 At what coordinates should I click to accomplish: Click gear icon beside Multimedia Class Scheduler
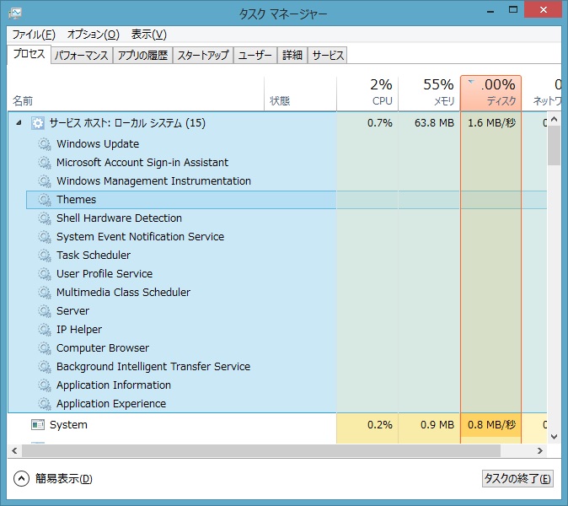pyautogui.click(x=45, y=292)
